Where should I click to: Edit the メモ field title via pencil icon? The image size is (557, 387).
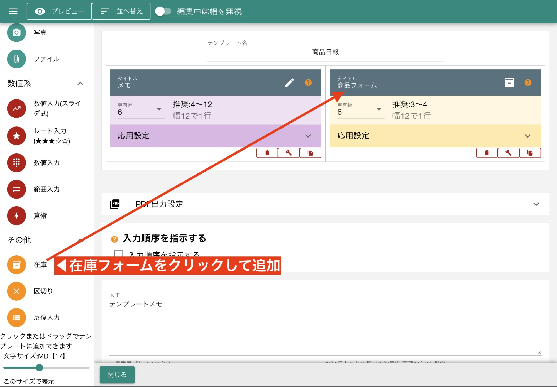(290, 82)
